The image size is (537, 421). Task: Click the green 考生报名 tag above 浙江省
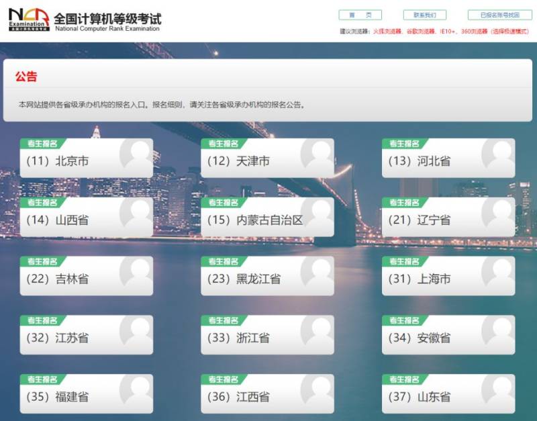coord(224,320)
